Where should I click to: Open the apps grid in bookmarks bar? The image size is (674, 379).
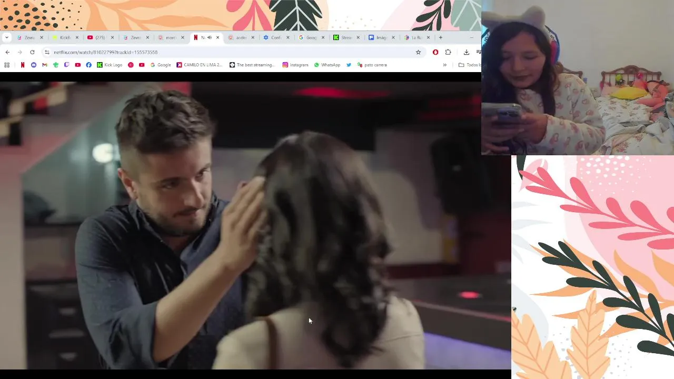coord(7,65)
